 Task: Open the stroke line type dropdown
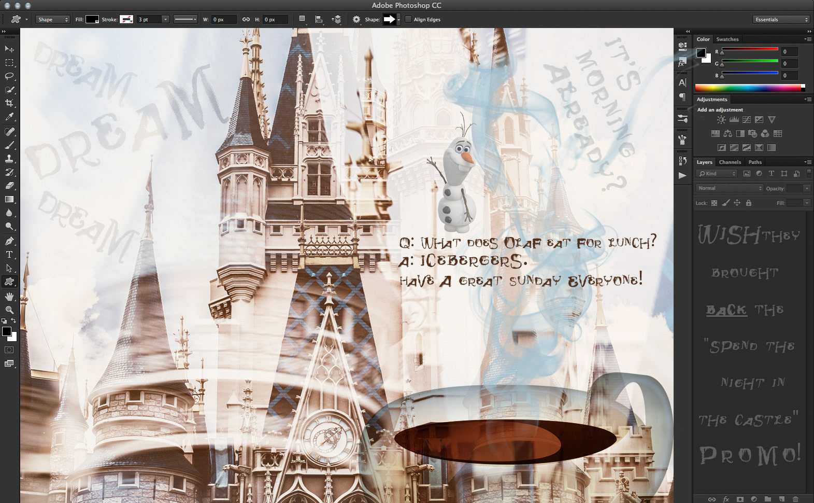click(185, 20)
